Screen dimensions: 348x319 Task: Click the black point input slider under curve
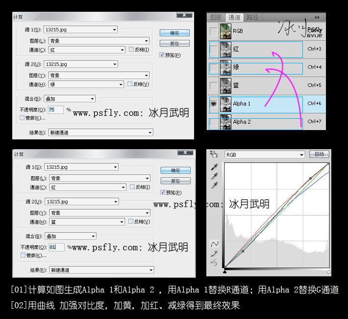225,272
